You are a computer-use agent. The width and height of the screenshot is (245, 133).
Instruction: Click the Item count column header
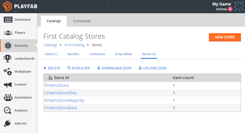point(183,78)
